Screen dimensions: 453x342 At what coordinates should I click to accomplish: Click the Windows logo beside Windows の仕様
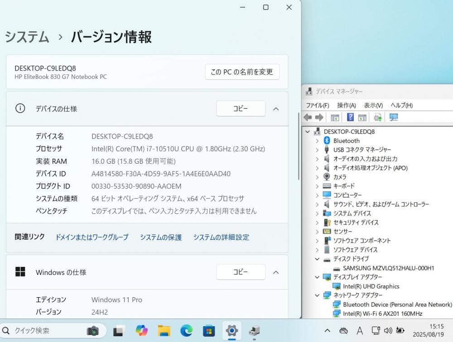tap(20, 272)
